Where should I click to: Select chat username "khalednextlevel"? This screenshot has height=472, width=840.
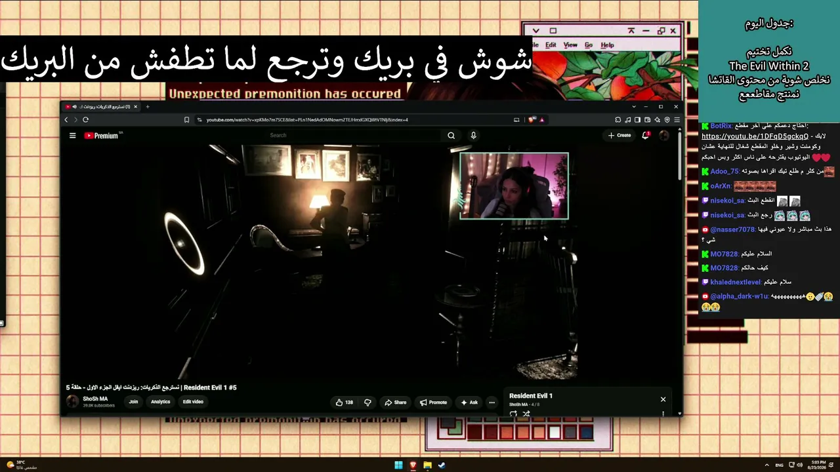pyautogui.click(x=736, y=282)
